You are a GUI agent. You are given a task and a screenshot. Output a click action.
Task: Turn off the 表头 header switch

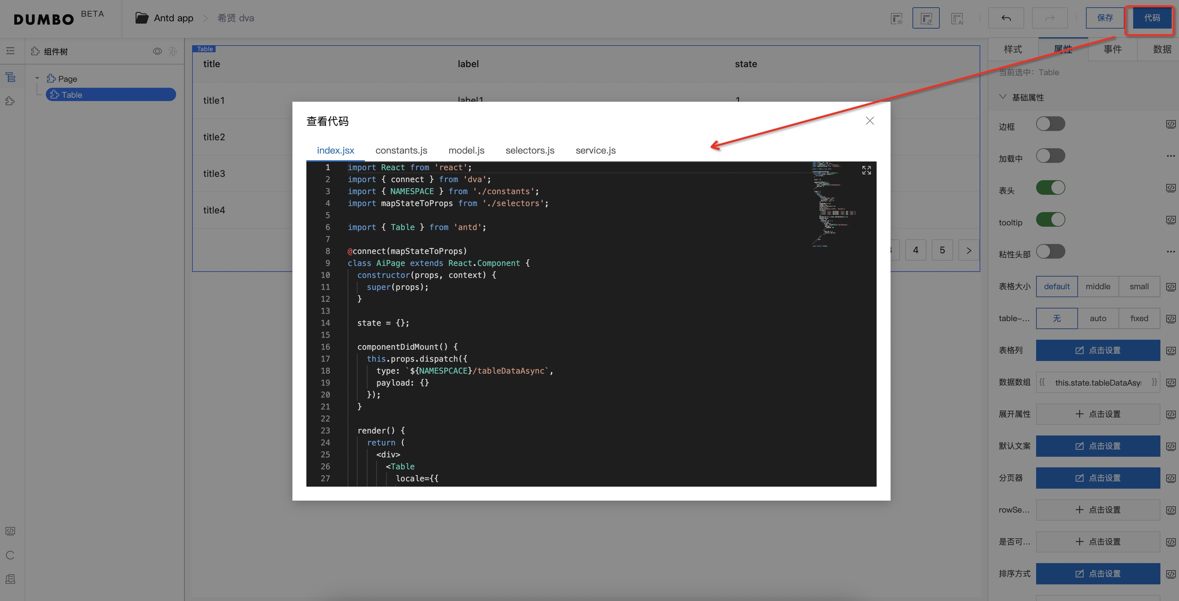click(1050, 188)
